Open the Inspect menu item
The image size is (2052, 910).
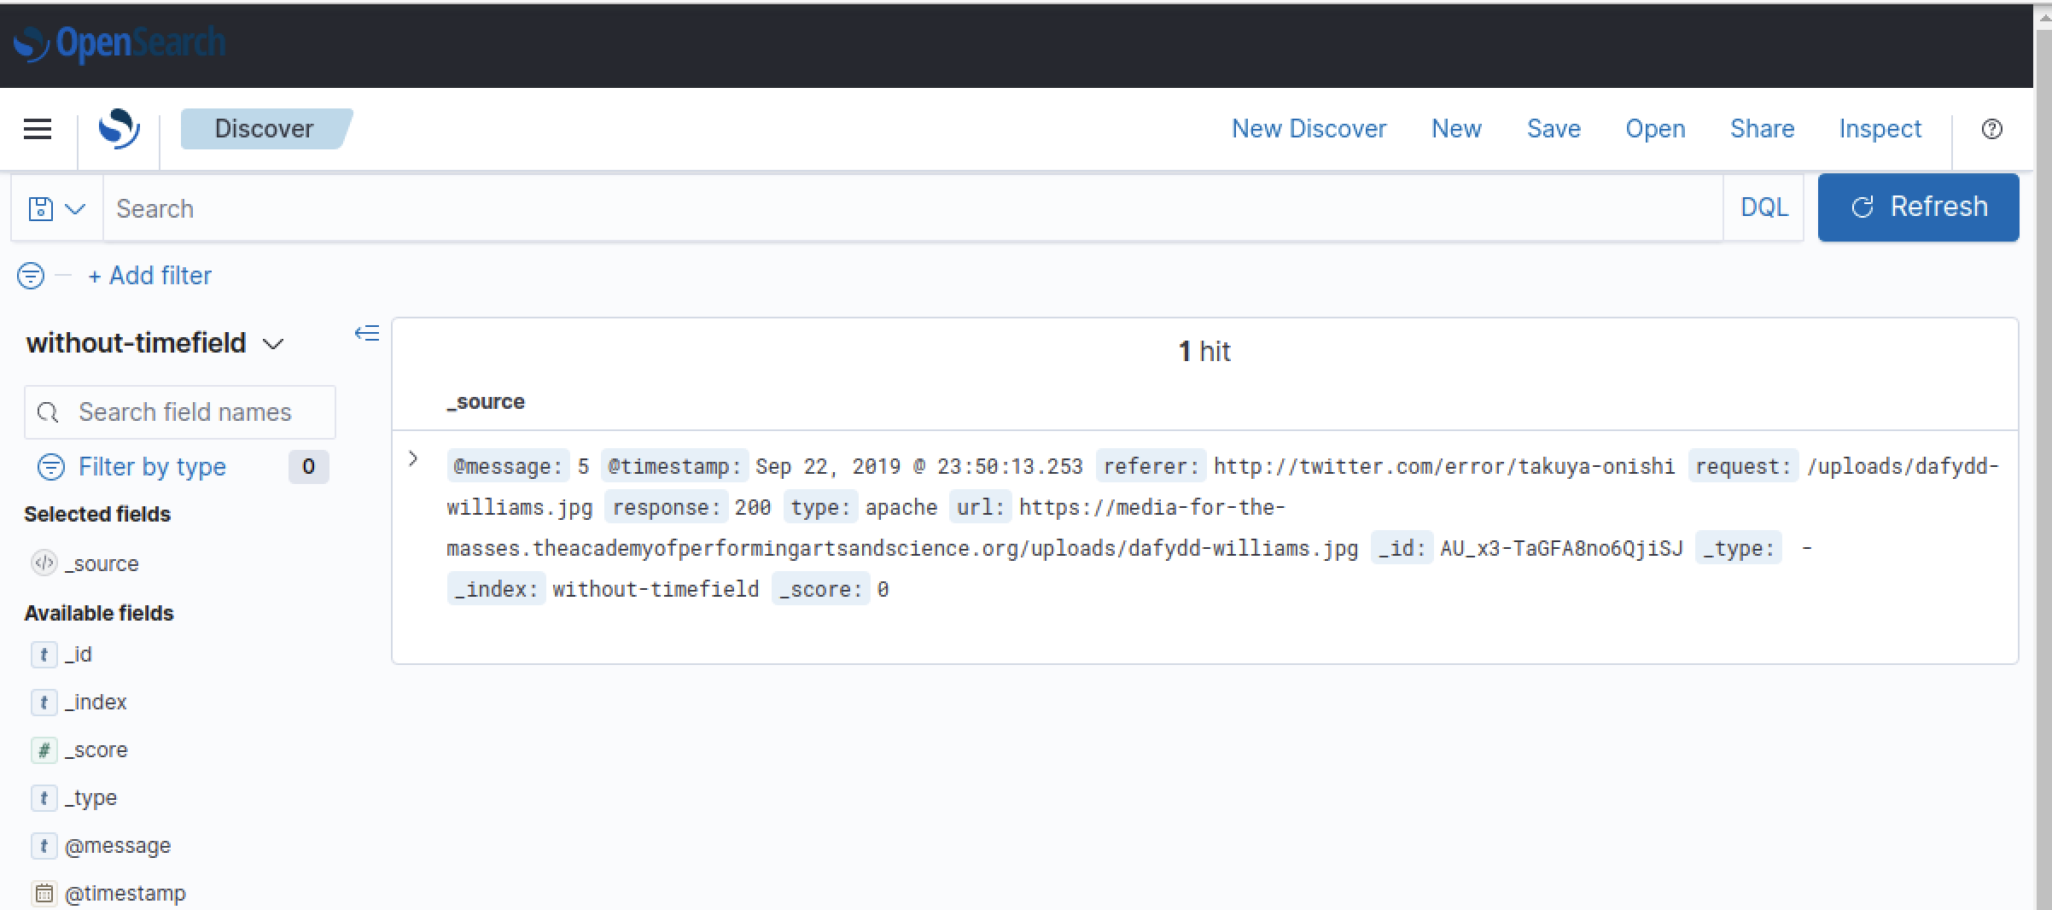(1880, 128)
